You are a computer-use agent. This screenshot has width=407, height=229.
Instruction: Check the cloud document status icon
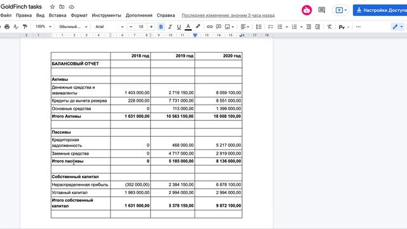(x=71, y=7)
